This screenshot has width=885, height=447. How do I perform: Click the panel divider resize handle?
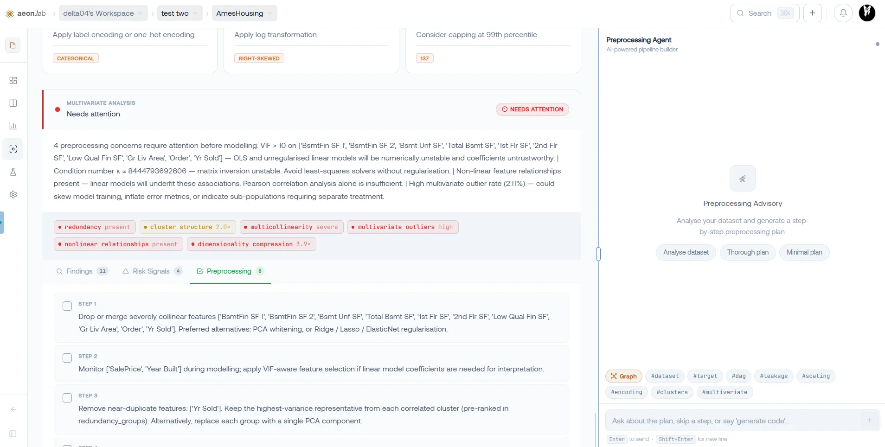click(598, 254)
